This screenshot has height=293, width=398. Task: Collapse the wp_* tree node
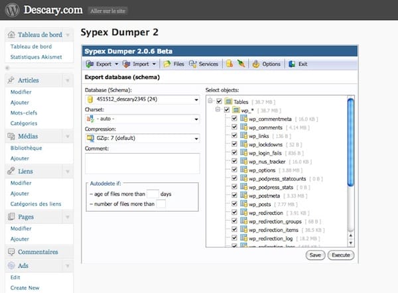click(219, 109)
